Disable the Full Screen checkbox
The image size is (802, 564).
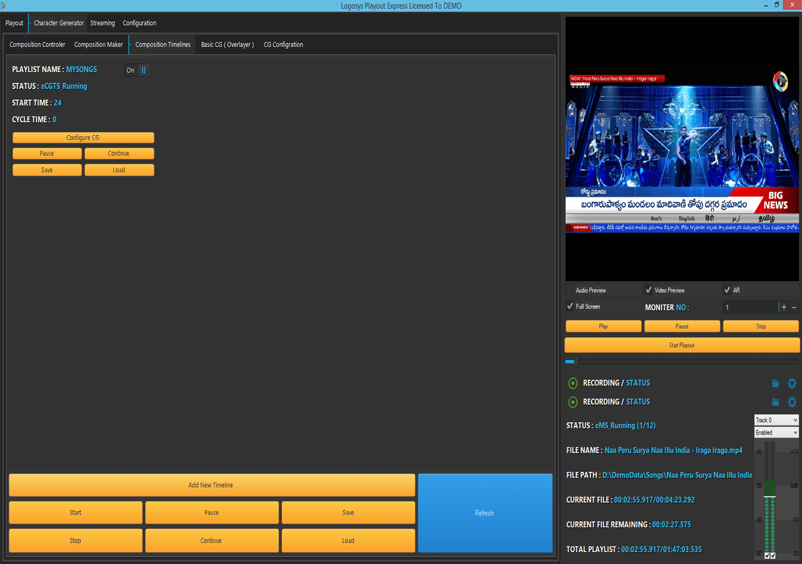570,306
